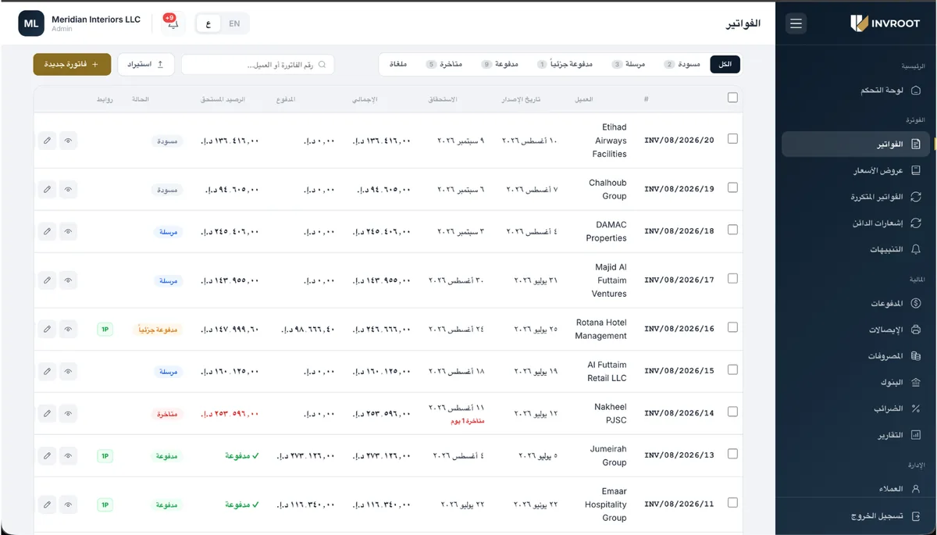This screenshot has height=535, width=937.
Task: Filter by متأخرة (overdue) tab
Action: pos(444,64)
